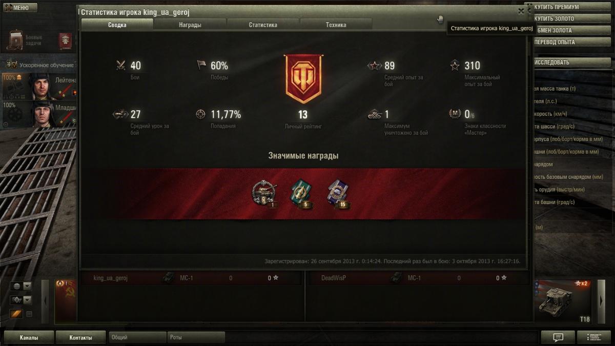
Task: Tick the checkbox next to orange stripe filter
Action: [29, 314]
